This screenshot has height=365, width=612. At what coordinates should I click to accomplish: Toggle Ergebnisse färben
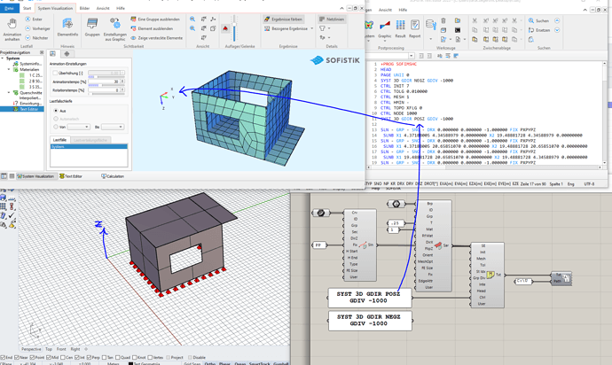283,19
